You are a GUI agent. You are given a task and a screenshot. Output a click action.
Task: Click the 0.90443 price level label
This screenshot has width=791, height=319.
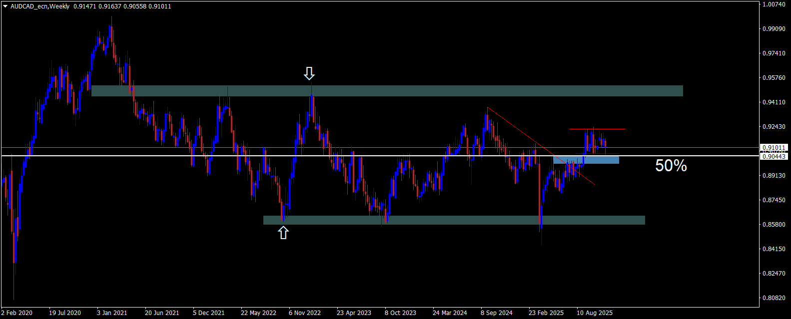(x=774, y=156)
